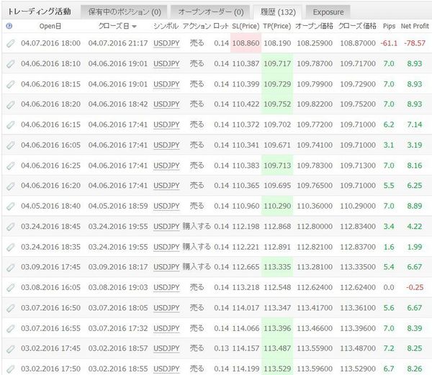Open the オープンオーダー (0) tab
The width and height of the screenshot is (432, 375).
pos(211,12)
